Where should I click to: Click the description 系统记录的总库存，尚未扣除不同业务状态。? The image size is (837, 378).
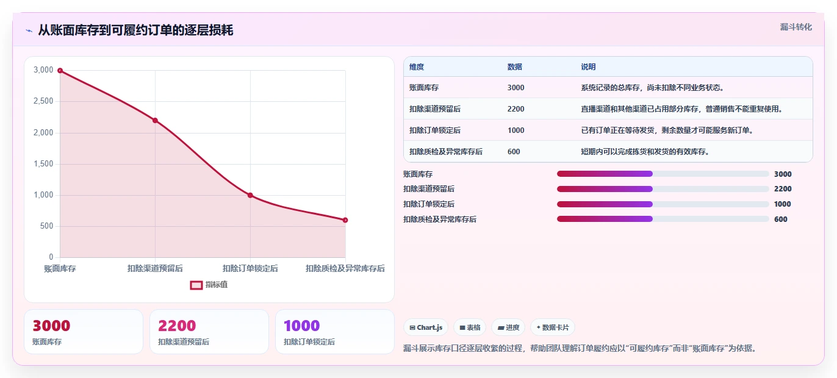pos(653,88)
